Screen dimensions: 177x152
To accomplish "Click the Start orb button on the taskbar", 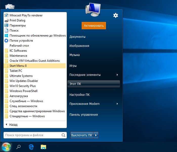I will pos(6,147).
